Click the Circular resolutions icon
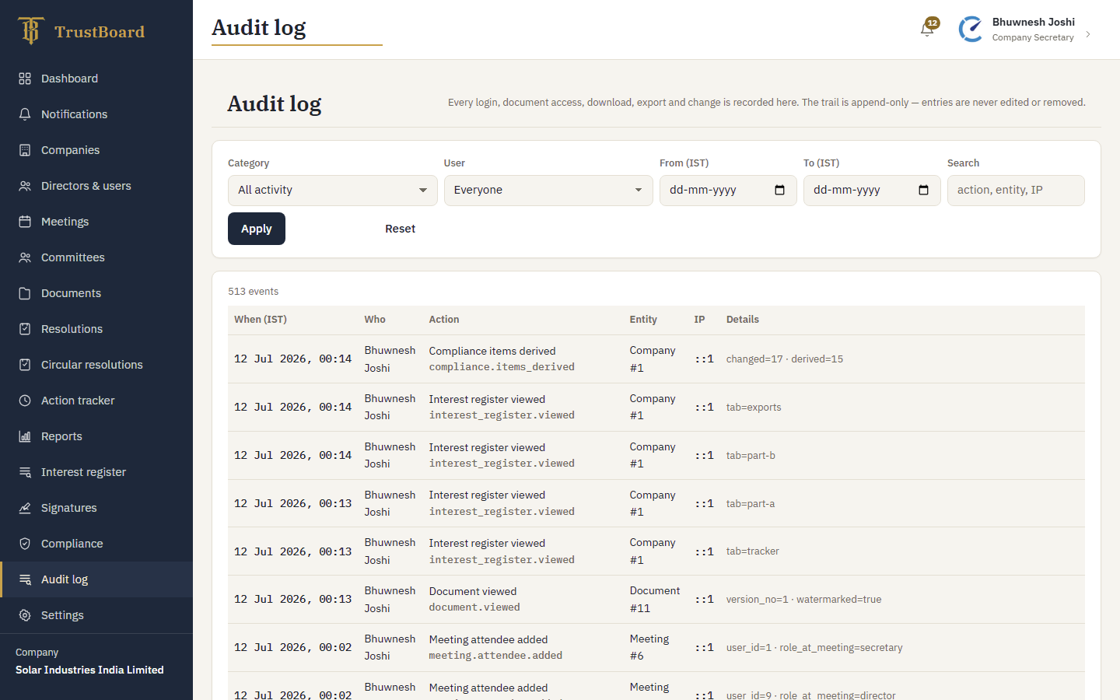 point(25,365)
